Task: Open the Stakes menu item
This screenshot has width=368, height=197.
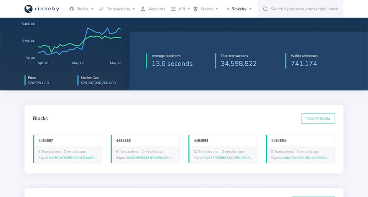Action: [x=206, y=9]
